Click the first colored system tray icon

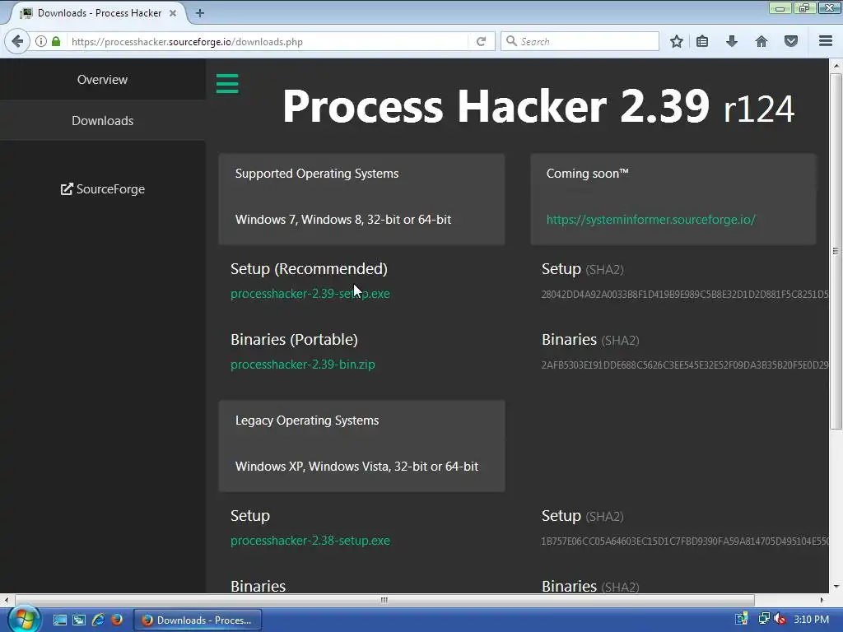tap(742, 619)
